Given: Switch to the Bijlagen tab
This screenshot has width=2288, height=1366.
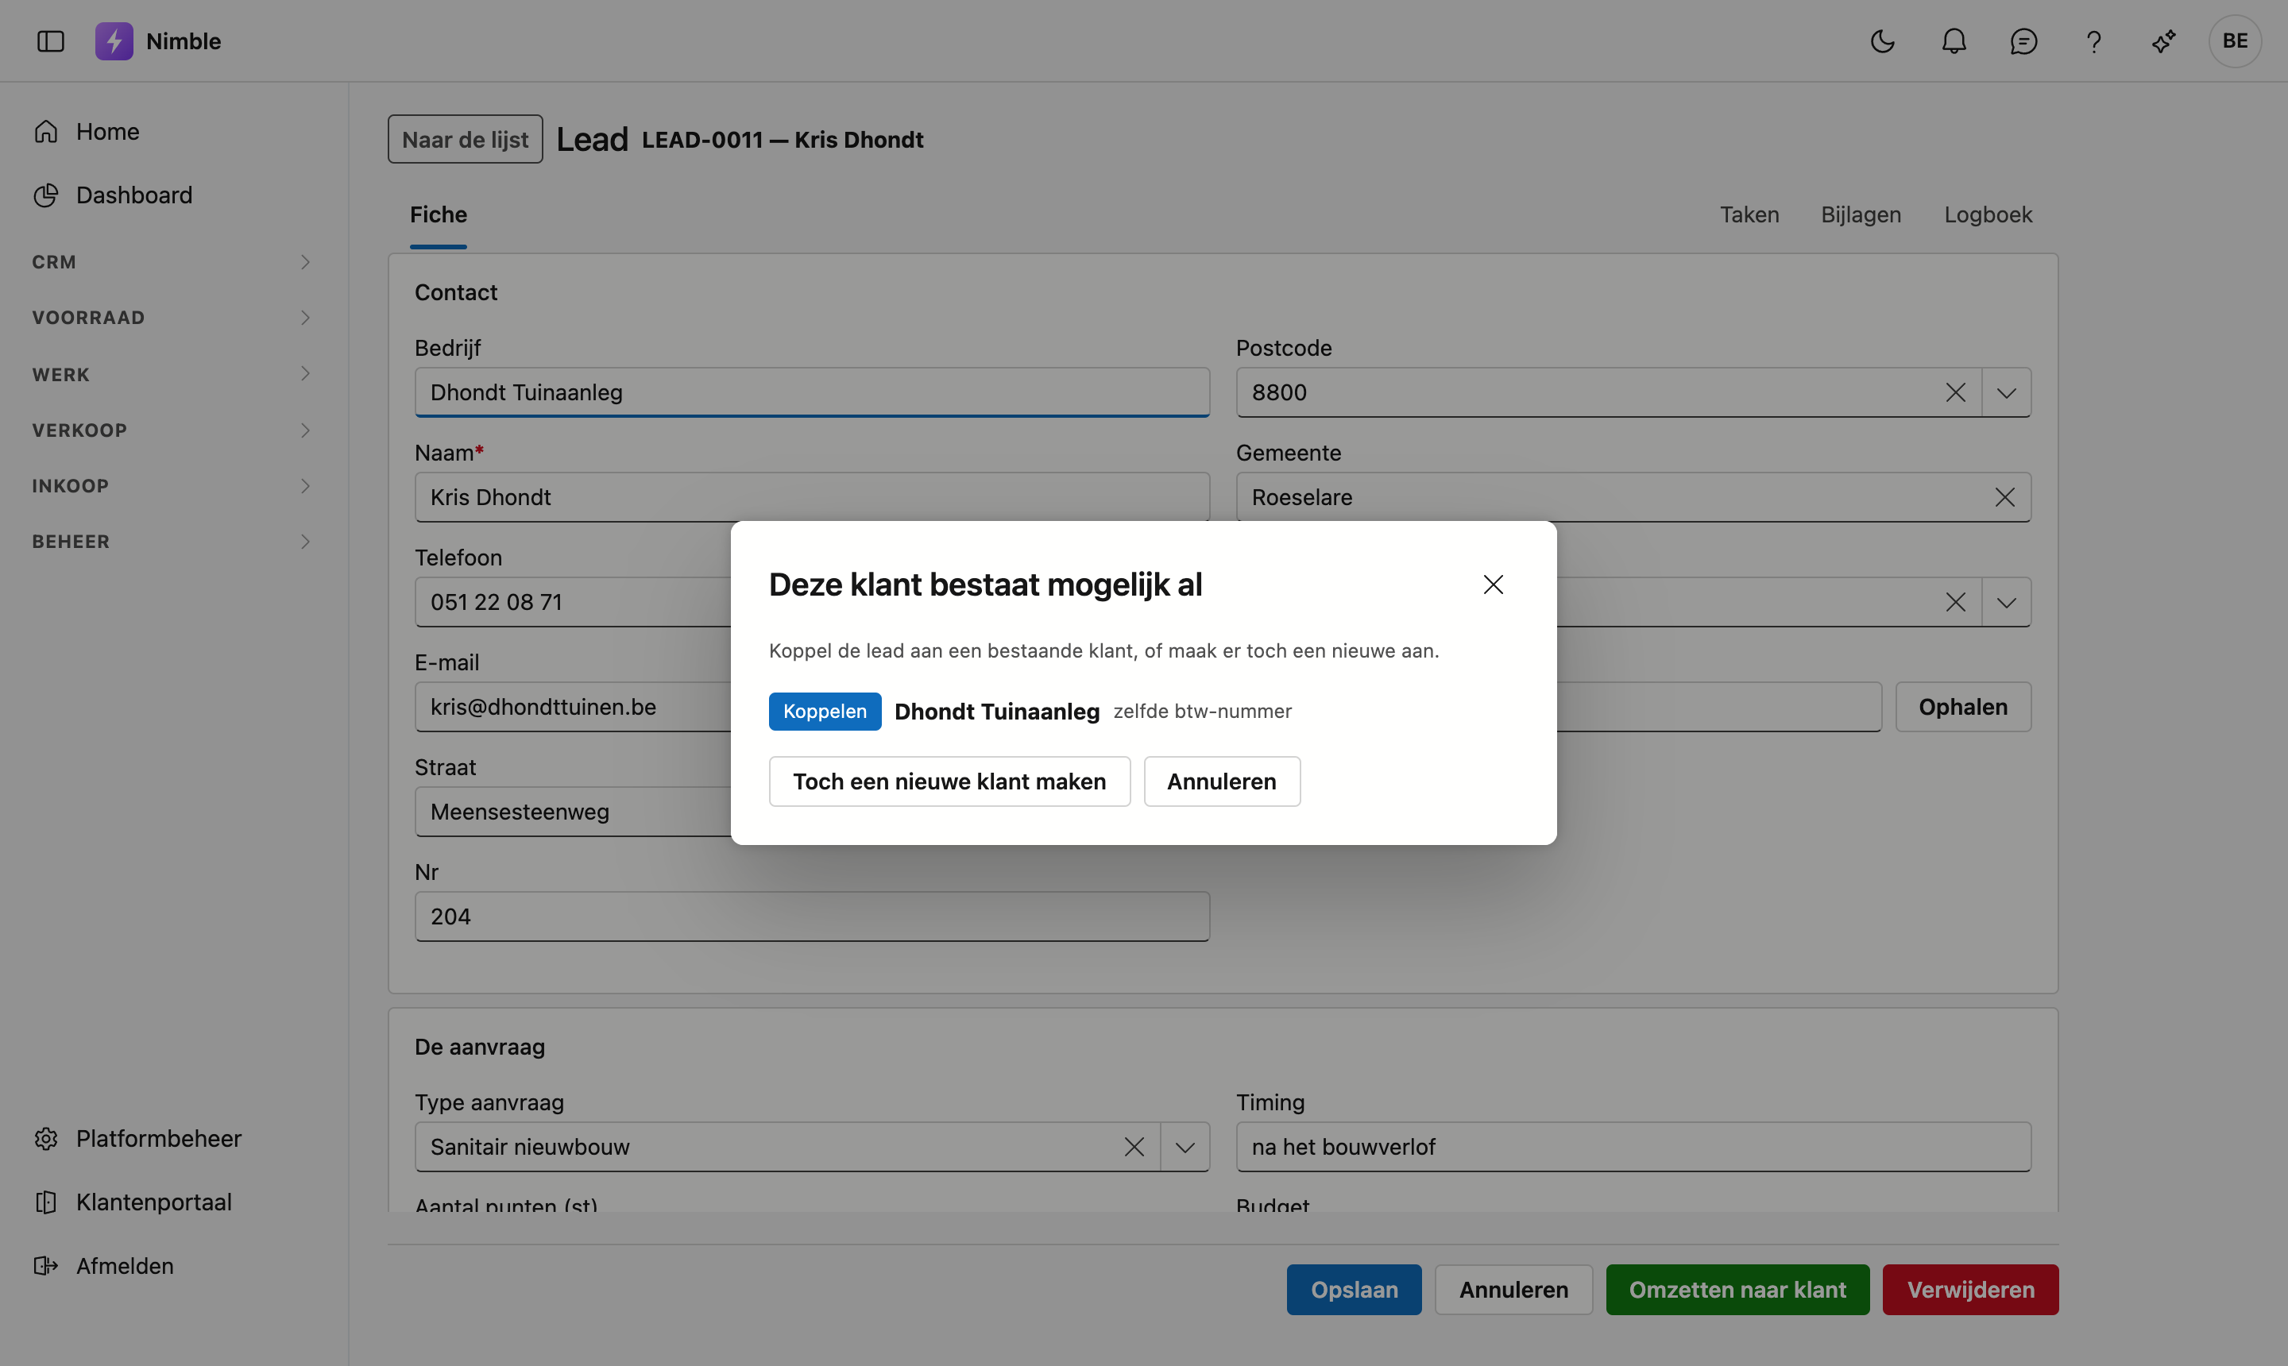Looking at the screenshot, I should pos(1861,214).
